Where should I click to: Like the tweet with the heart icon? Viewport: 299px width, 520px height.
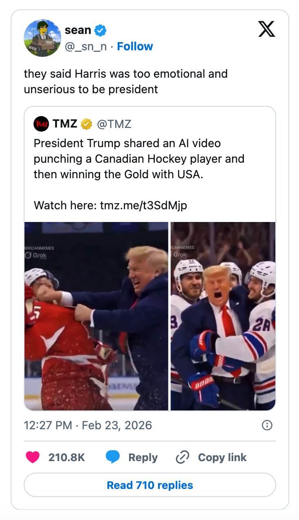pos(33,457)
